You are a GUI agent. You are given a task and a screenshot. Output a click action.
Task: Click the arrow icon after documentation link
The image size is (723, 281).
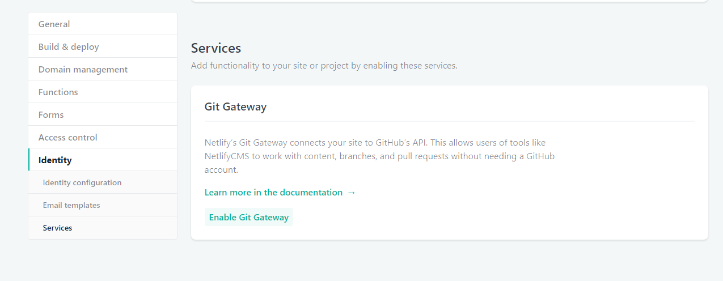(352, 193)
